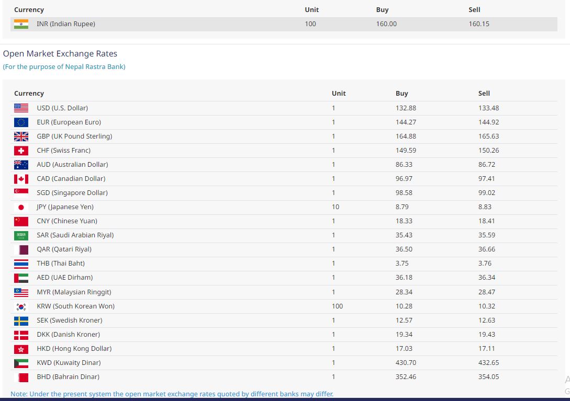This screenshot has height=401, width=570.
Task: Click the Open Market Exchange Rates heading
Action: click(x=60, y=54)
